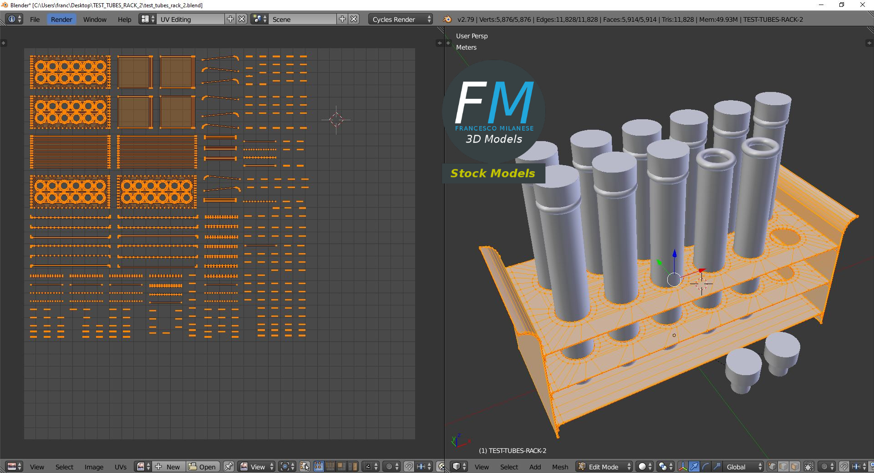Open the UVs menu in UV editor
This screenshot has height=473, width=874.
pos(121,467)
